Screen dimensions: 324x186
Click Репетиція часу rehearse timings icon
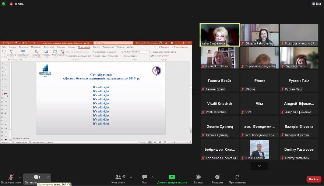tap(55, 53)
